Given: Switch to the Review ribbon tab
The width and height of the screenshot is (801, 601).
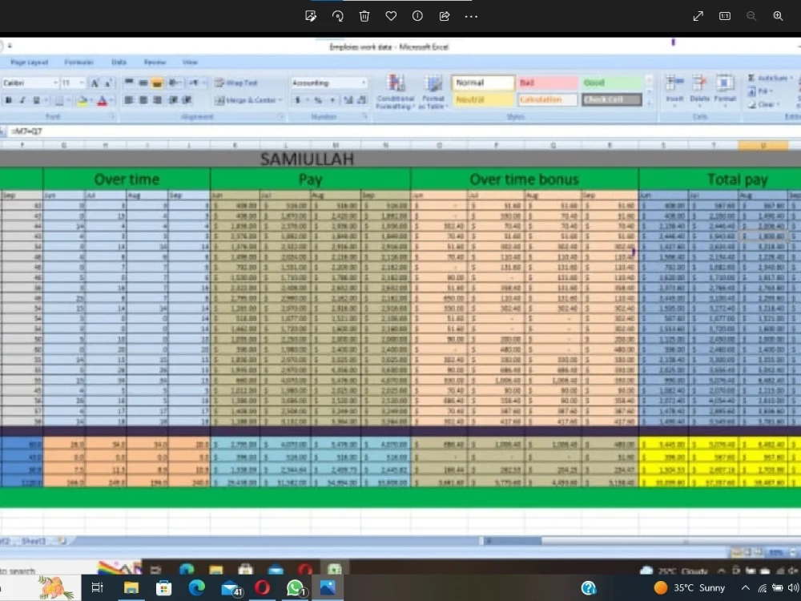Looking at the screenshot, I should [155, 62].
